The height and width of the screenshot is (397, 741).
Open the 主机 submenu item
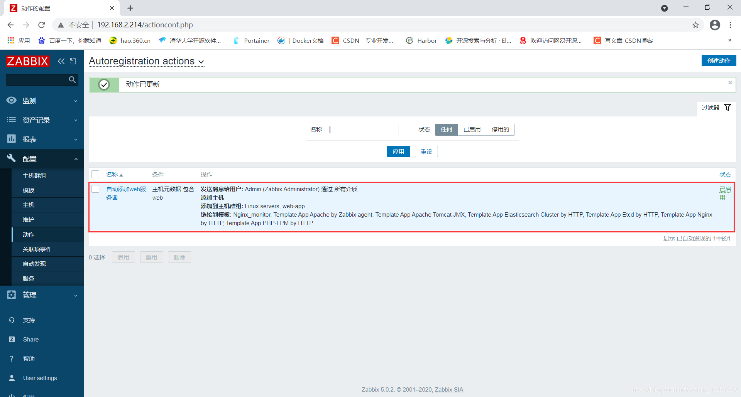pos(48,205)
